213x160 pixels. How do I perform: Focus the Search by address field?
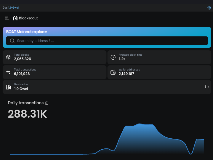pos(107,41)
